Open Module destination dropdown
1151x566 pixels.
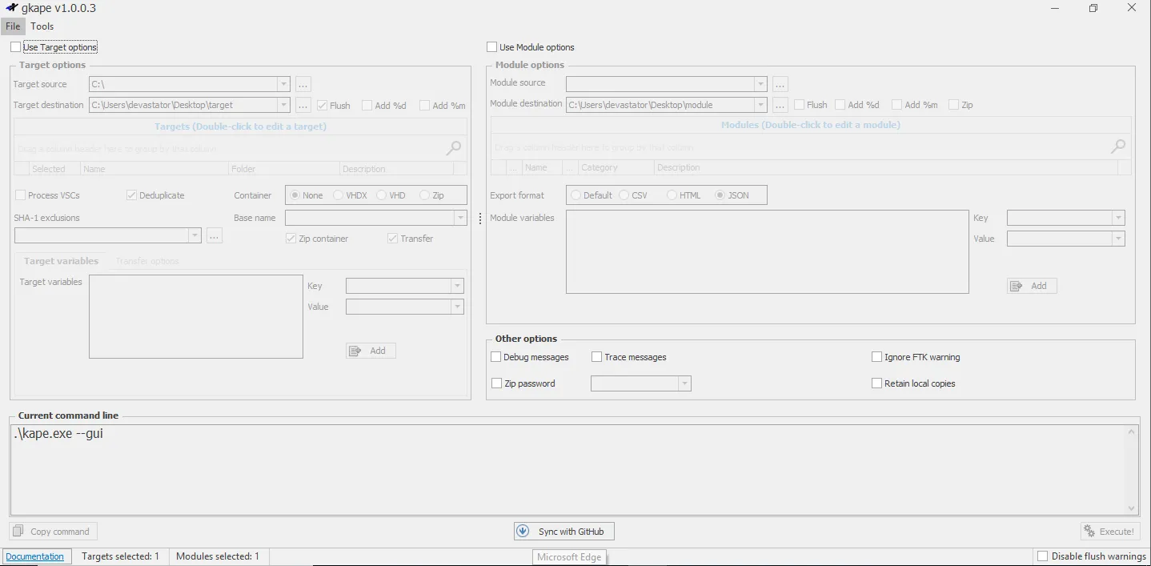pos(760,105)
